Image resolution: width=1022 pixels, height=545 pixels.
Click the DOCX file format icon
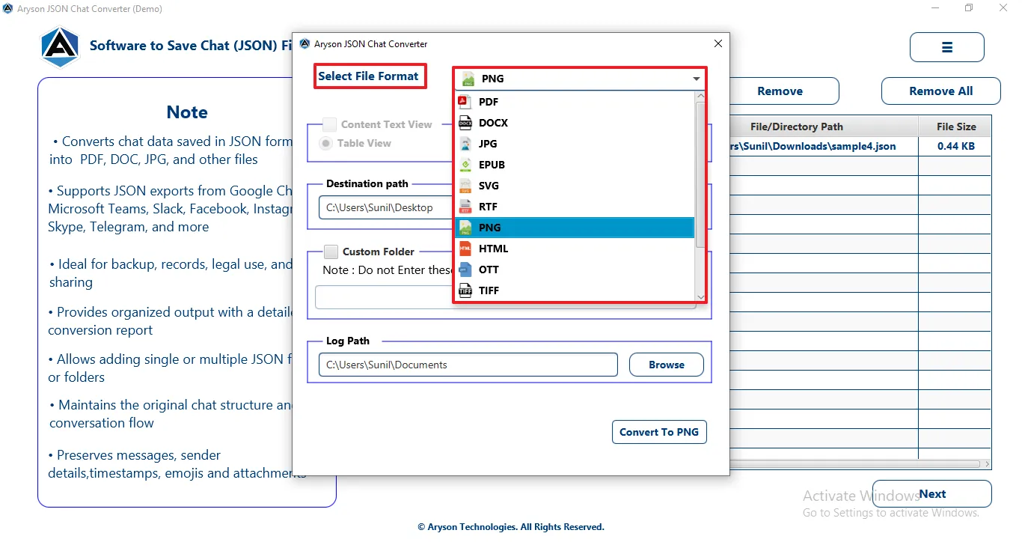(465, 123)
